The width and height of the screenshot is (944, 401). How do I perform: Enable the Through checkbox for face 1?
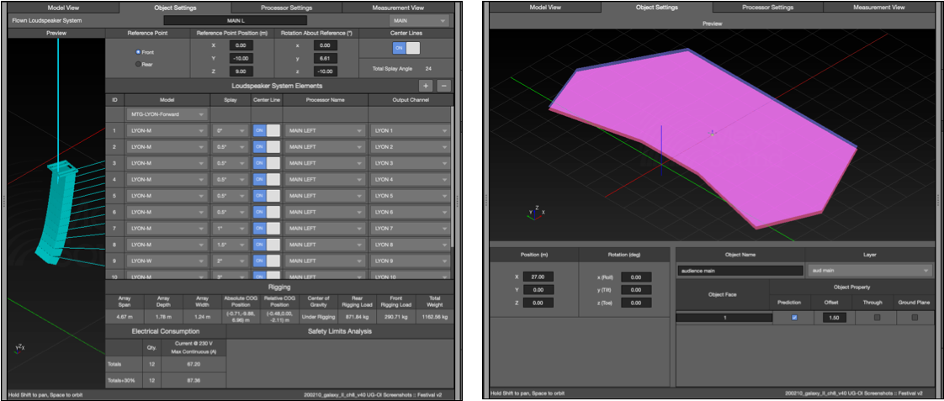coord(877,318)
